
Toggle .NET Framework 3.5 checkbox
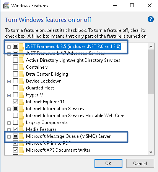coord(15,46)
